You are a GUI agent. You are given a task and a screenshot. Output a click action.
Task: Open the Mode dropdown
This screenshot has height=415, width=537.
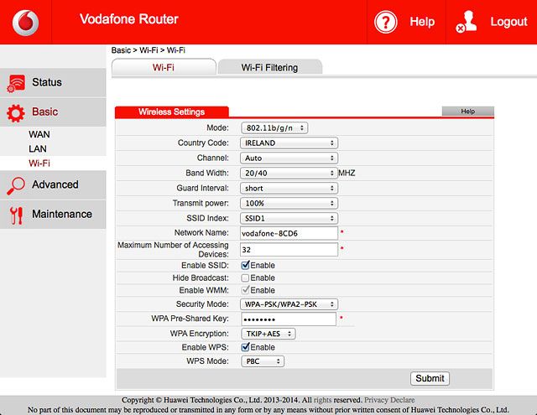(x=274, y=128)
